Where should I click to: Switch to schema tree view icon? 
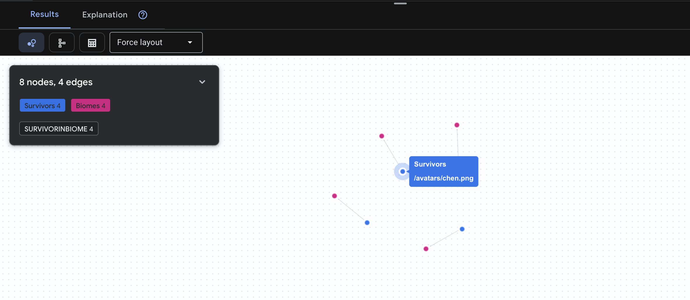62,43
